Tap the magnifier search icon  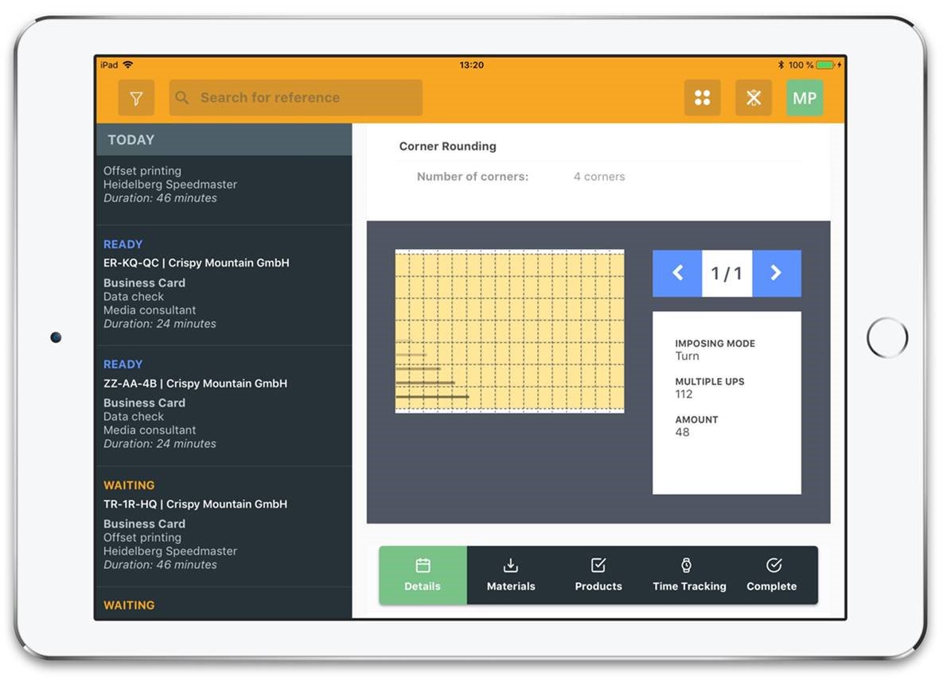181,97
